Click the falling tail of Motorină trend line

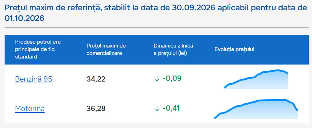[294, 106]
